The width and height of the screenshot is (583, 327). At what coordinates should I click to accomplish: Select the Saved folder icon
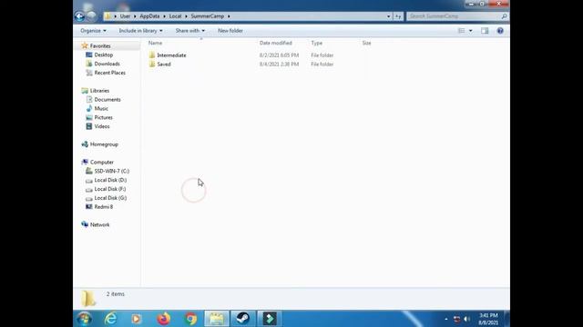tap(152, 64)
